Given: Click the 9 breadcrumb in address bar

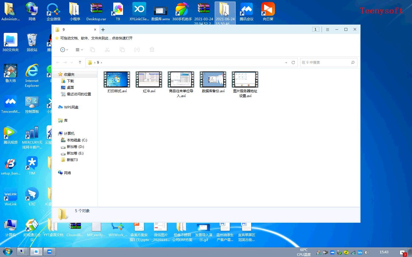Looking at the screenshot, I should (x=98, y=63).
